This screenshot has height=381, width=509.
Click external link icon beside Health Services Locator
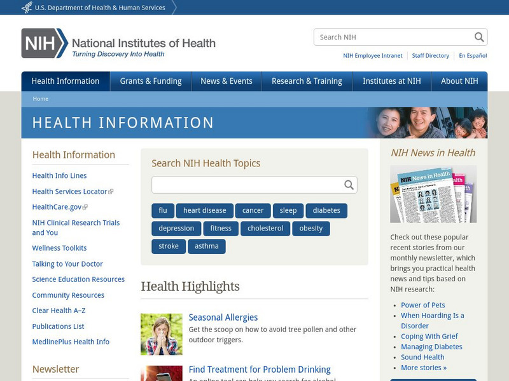point(111,192)
